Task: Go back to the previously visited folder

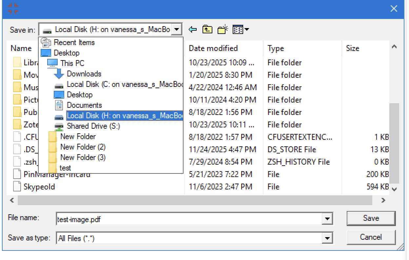Action: [193, 29]
